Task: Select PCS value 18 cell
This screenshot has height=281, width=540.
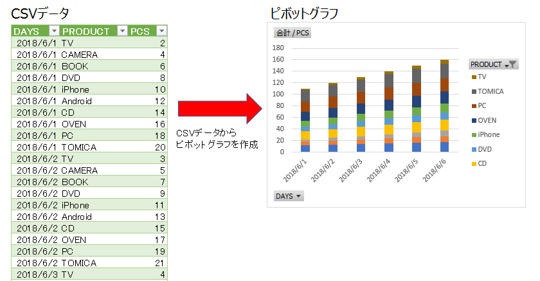Action: click(x=148, y=136)
